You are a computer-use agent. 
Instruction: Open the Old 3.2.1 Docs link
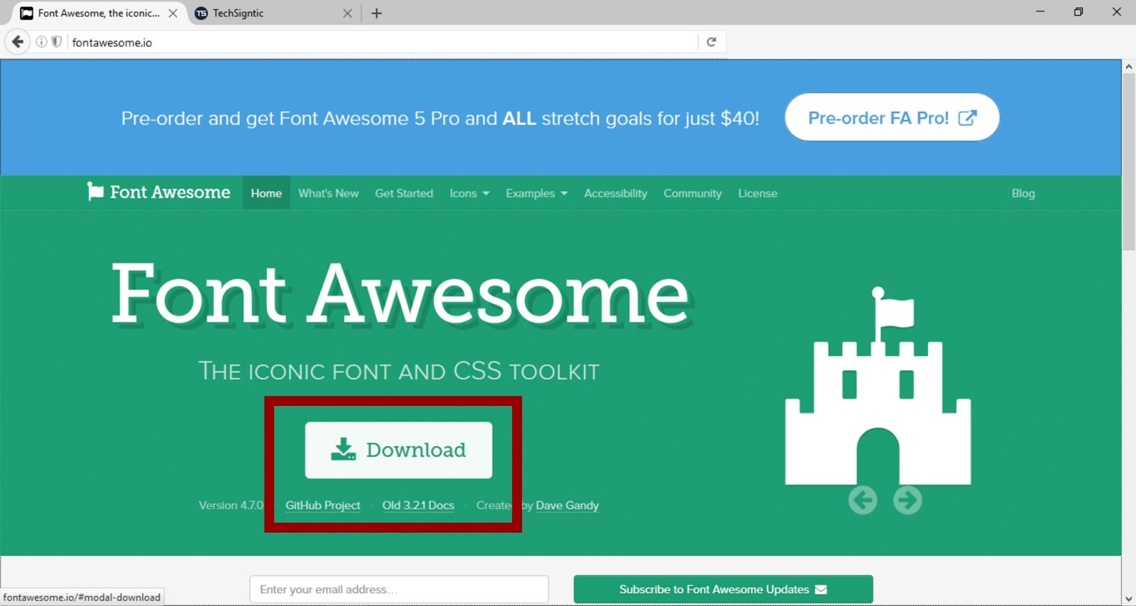(x=418, y=505)
